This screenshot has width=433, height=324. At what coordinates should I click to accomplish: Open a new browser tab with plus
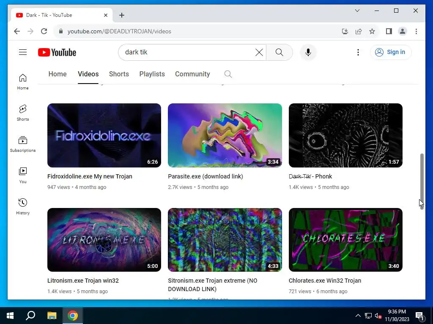[122, 15]
